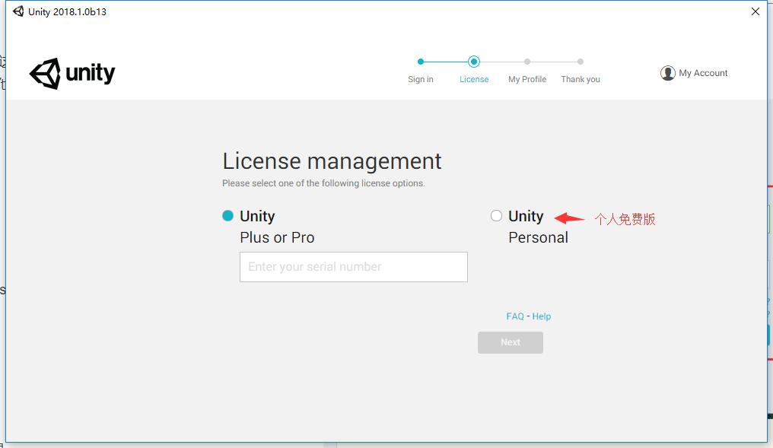Select the Unity Personal radio button
This screenshot has width=773, height=448.
click(496, 216)
